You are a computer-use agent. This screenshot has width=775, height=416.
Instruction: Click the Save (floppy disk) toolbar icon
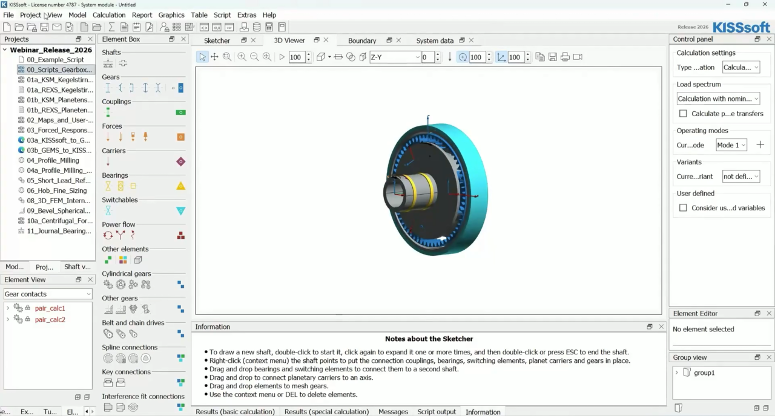pos(44,27)
